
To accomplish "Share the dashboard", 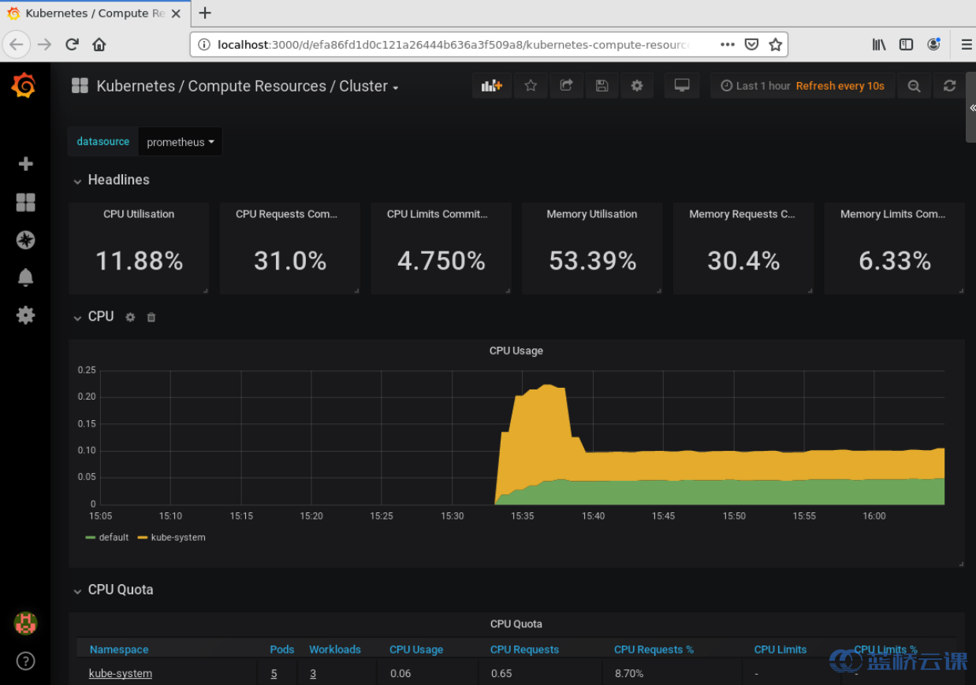I will click(566, 86).
